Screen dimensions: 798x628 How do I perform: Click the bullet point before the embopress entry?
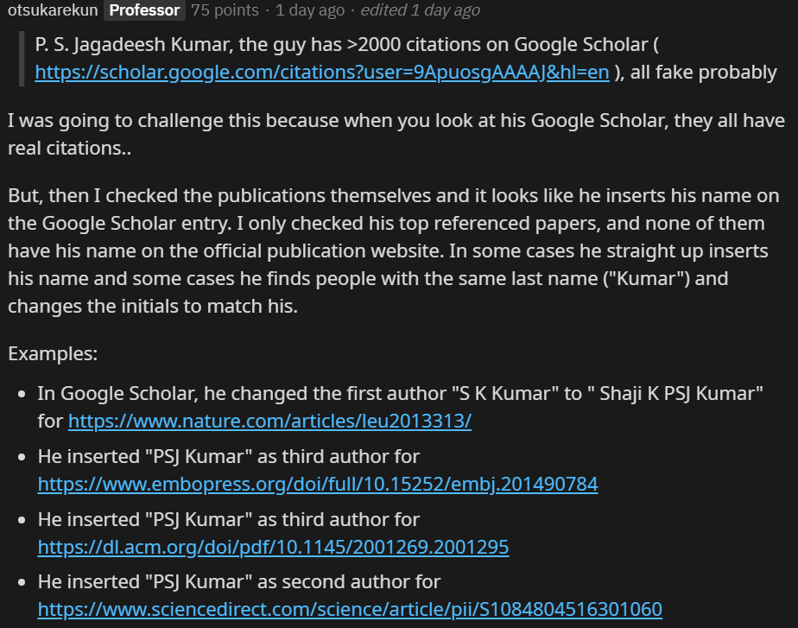[22, 456]
